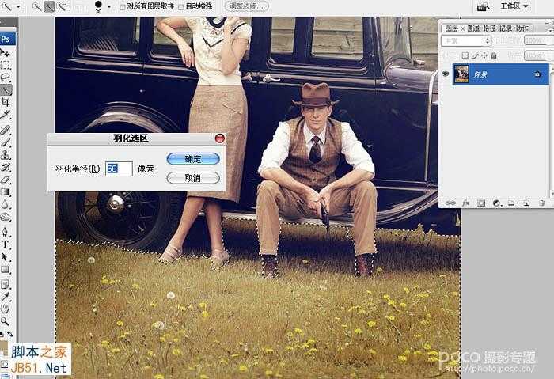Screen dimensions: 554x379
Task: Open the brush size picker dropdown
Action: pyautogui.click(x=109, y=6)
